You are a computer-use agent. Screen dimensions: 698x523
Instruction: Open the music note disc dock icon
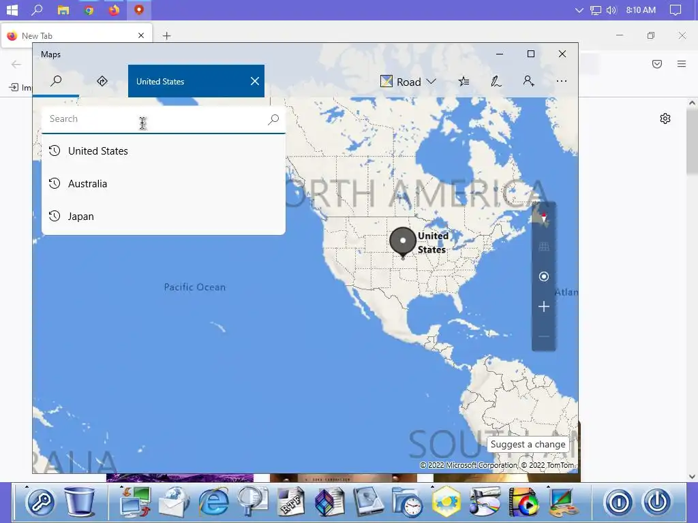[485, 502]
